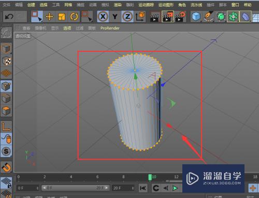Switch the coordinate system icon
Screen dimensions: 259x198
coord(140,17)
